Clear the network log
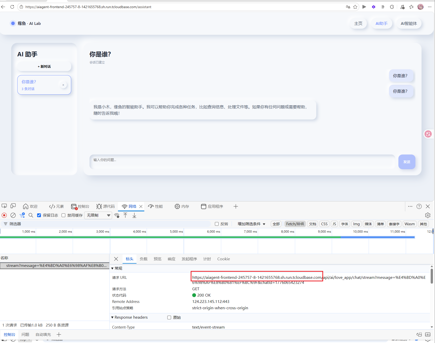435x343 pixels. tap(13, 215)
